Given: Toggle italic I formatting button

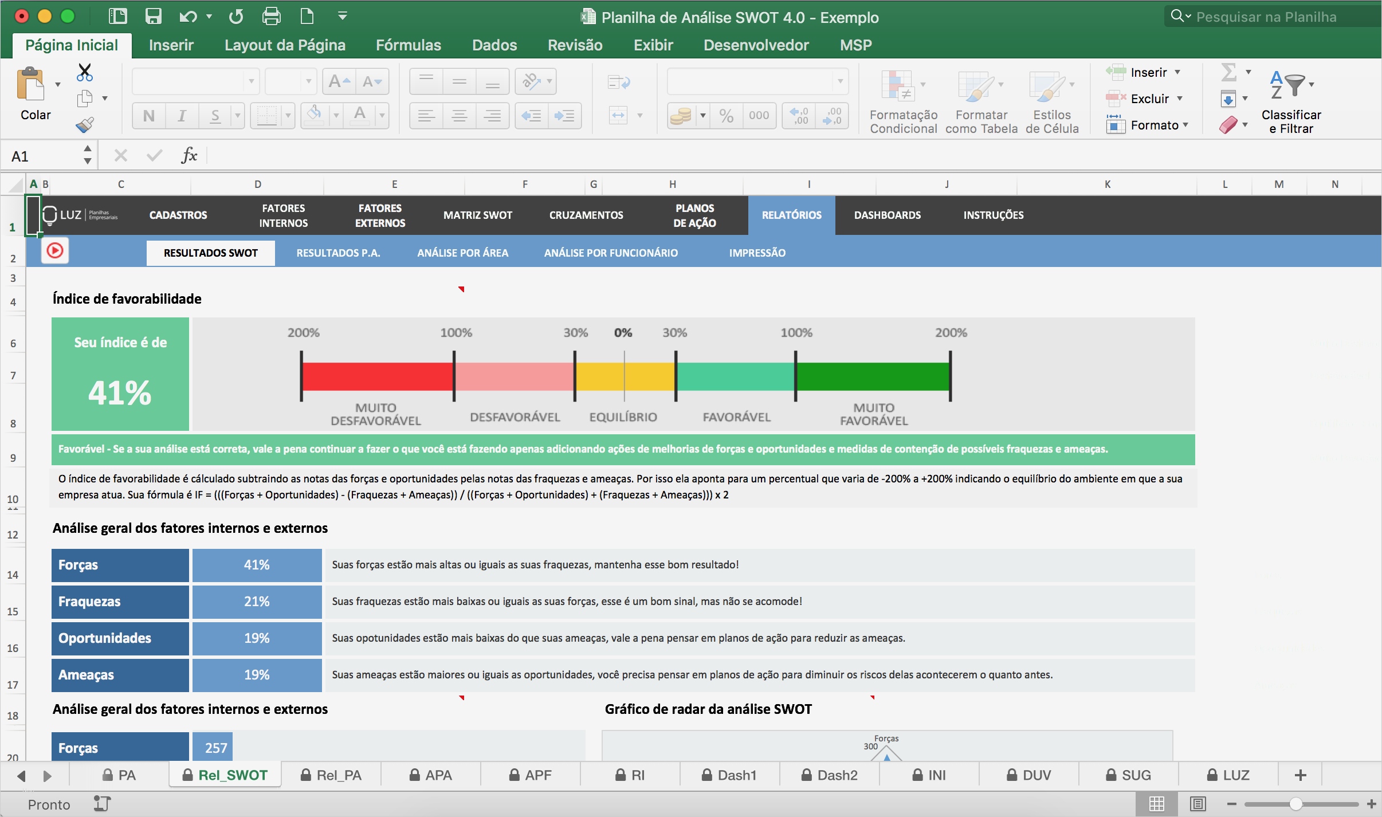Looking at the screenshot, I should 182,116.
